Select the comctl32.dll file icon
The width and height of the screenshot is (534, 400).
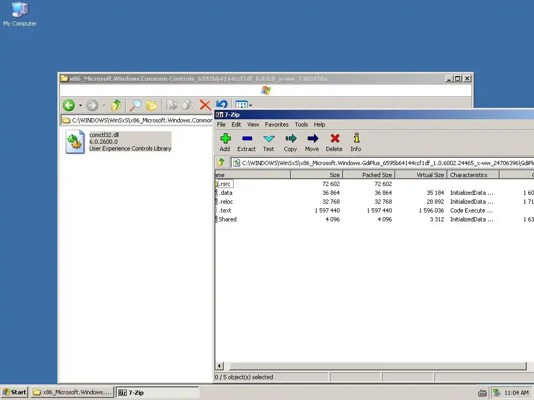(x=75, y=142)
